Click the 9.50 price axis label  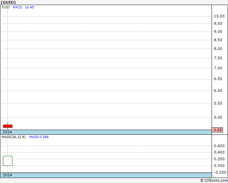[x=218, y=23]
